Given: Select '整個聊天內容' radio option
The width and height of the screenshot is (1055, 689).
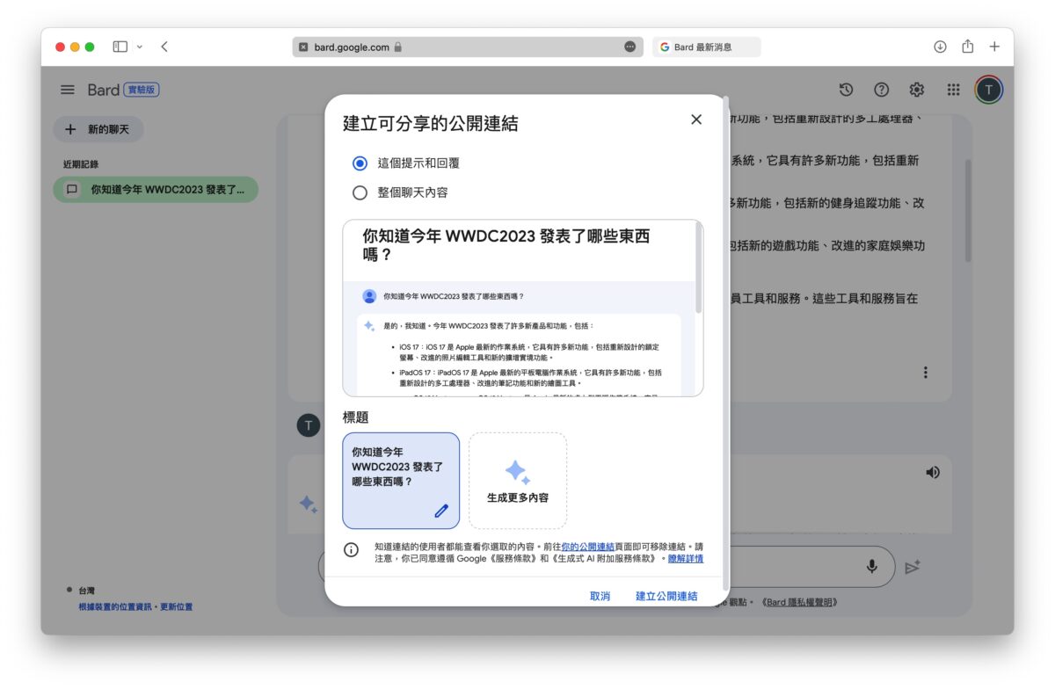Looking at the screenshot, I should click(x=360, y=192).
